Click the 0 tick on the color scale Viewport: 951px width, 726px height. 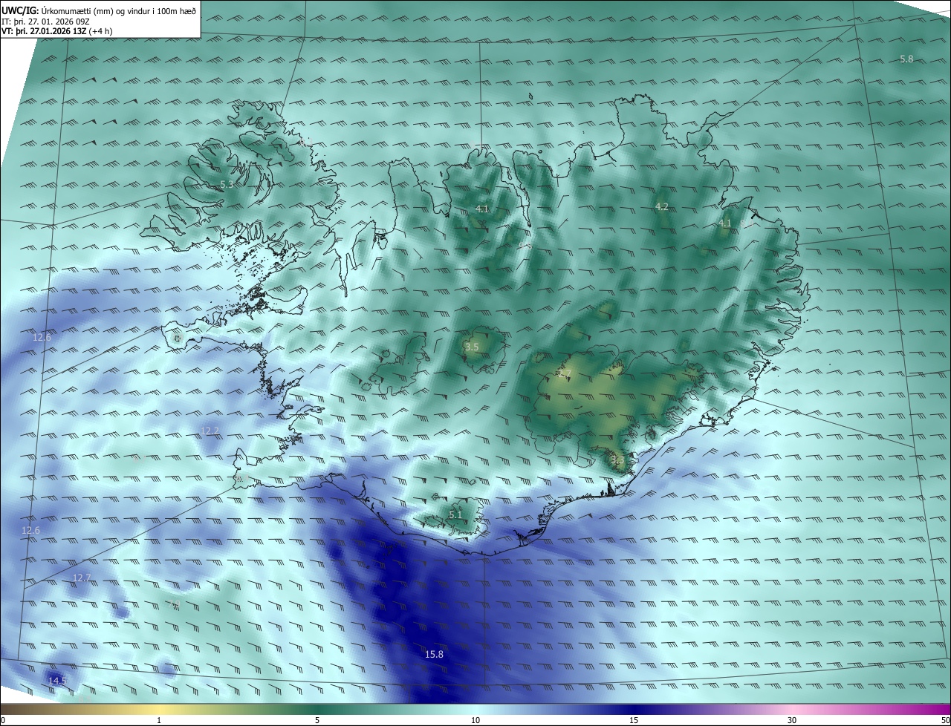pos(3,720)
